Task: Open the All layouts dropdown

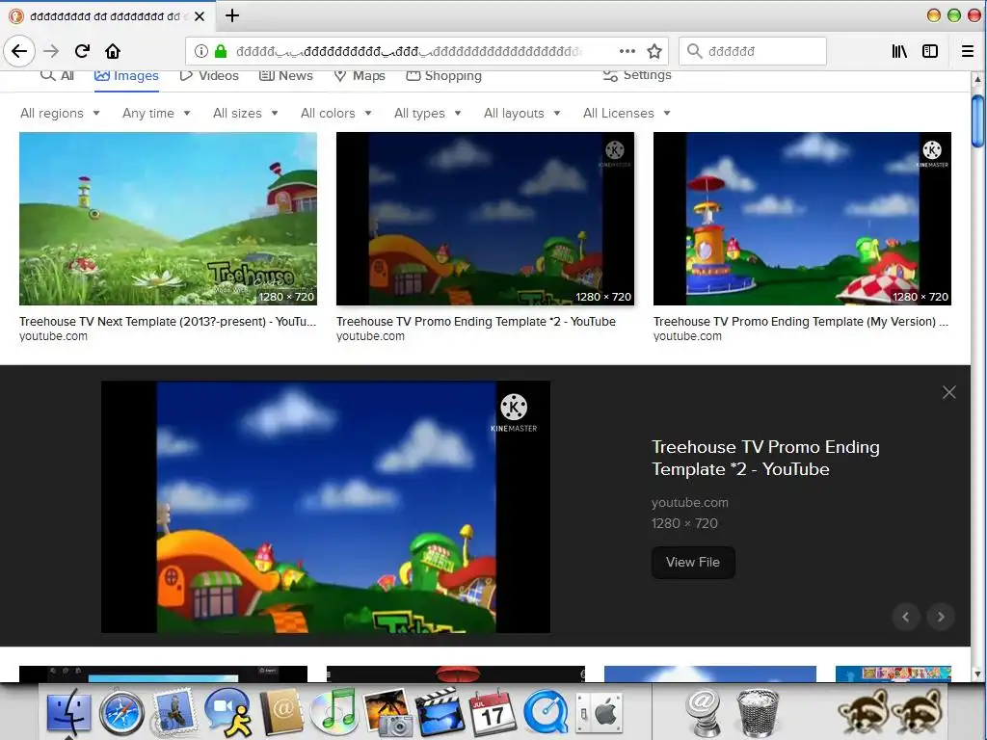Action: (x=521, y=114)
